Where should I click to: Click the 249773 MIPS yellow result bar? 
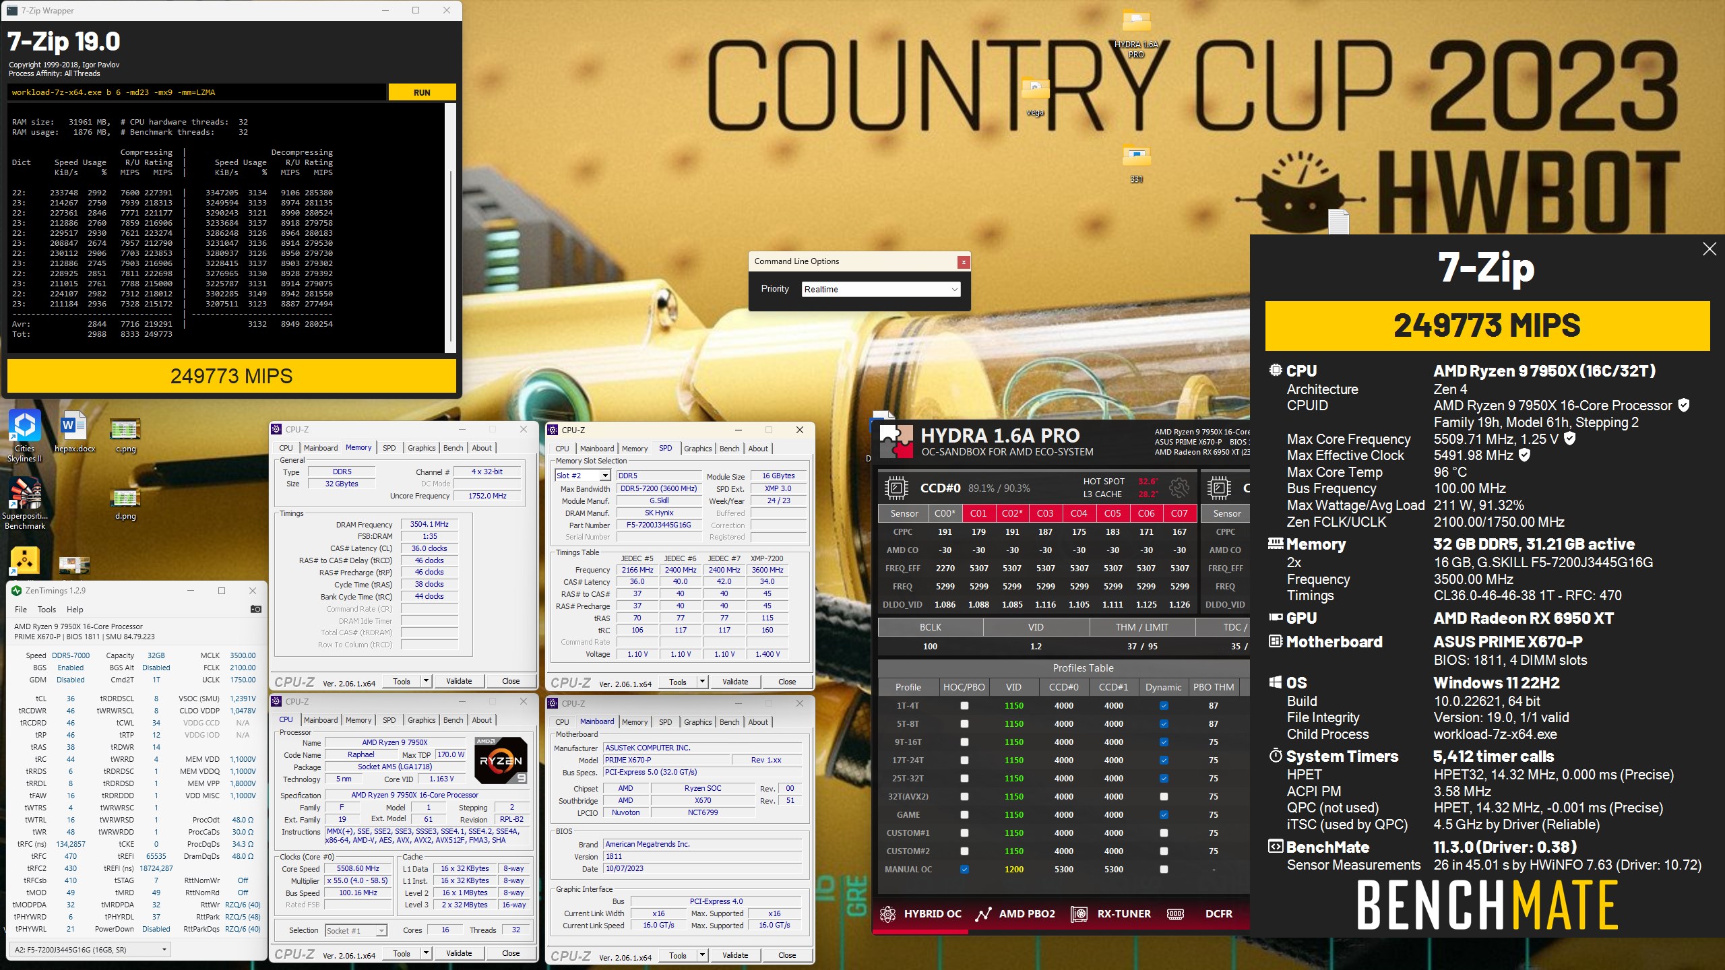(x=231, y=376)
